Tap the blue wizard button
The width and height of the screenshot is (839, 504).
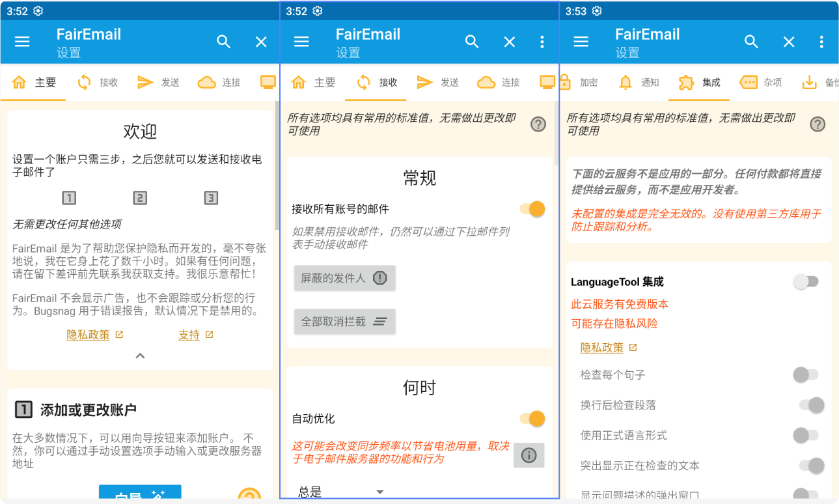140,493
